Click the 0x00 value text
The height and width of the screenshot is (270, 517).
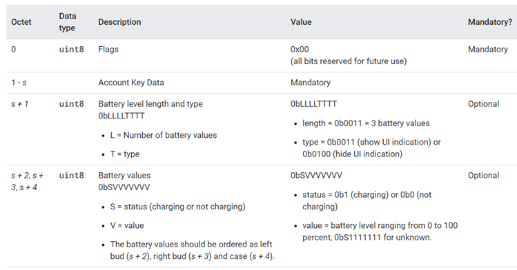point(300,50)
